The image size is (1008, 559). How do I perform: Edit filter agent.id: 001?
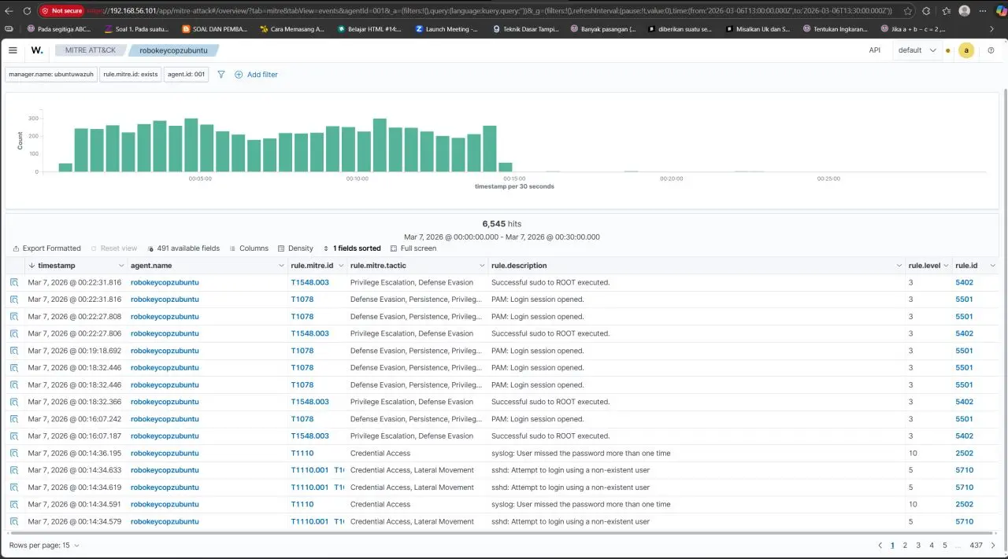point(187,75)
